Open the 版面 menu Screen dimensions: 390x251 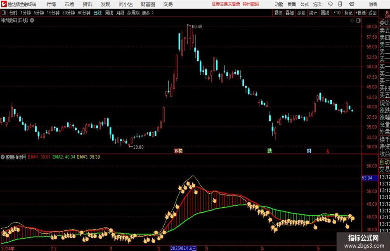291,4
